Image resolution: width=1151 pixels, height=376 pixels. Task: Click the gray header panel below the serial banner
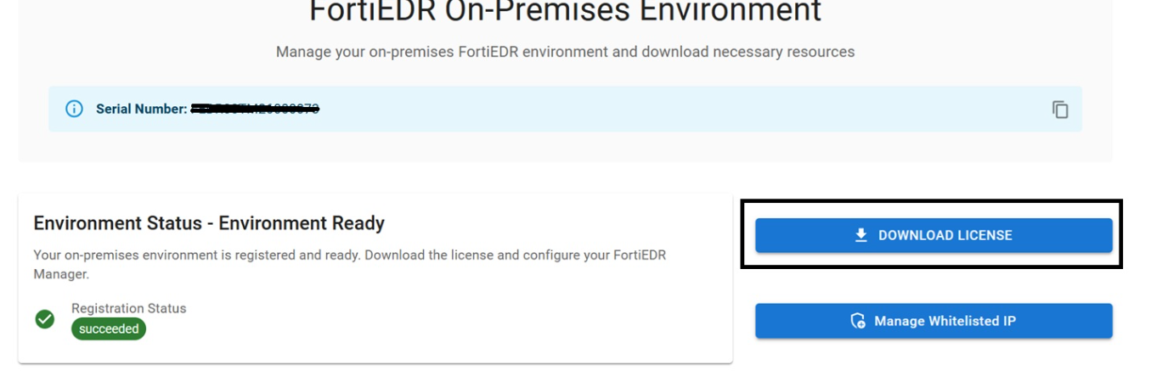click(565, 147)
